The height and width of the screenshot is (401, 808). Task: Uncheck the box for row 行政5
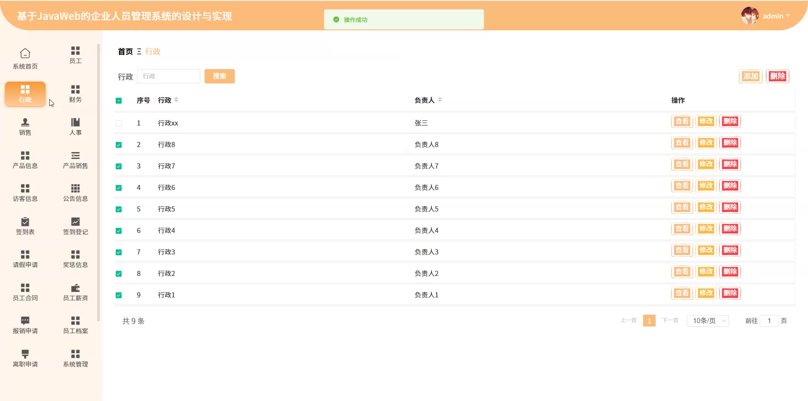(119, 209)
